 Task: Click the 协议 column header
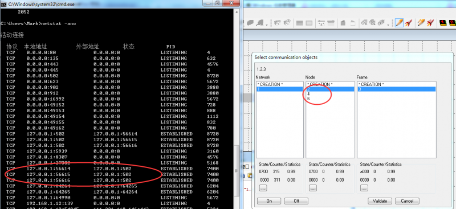[x=12, y=47]
